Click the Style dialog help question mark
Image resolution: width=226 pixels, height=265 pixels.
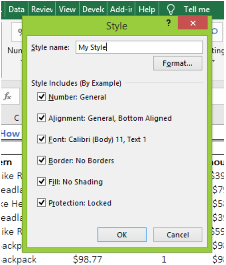click(x=169, y=23)
